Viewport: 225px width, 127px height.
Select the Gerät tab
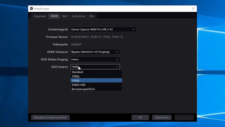point(54,16)
